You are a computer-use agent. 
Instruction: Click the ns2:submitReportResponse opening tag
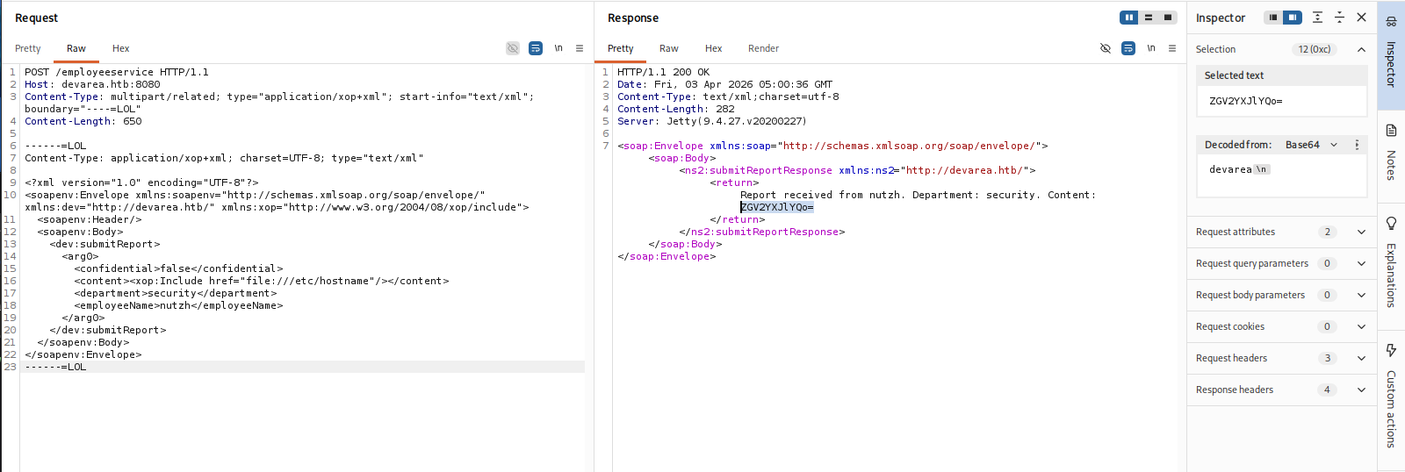[x=857, y=170]
